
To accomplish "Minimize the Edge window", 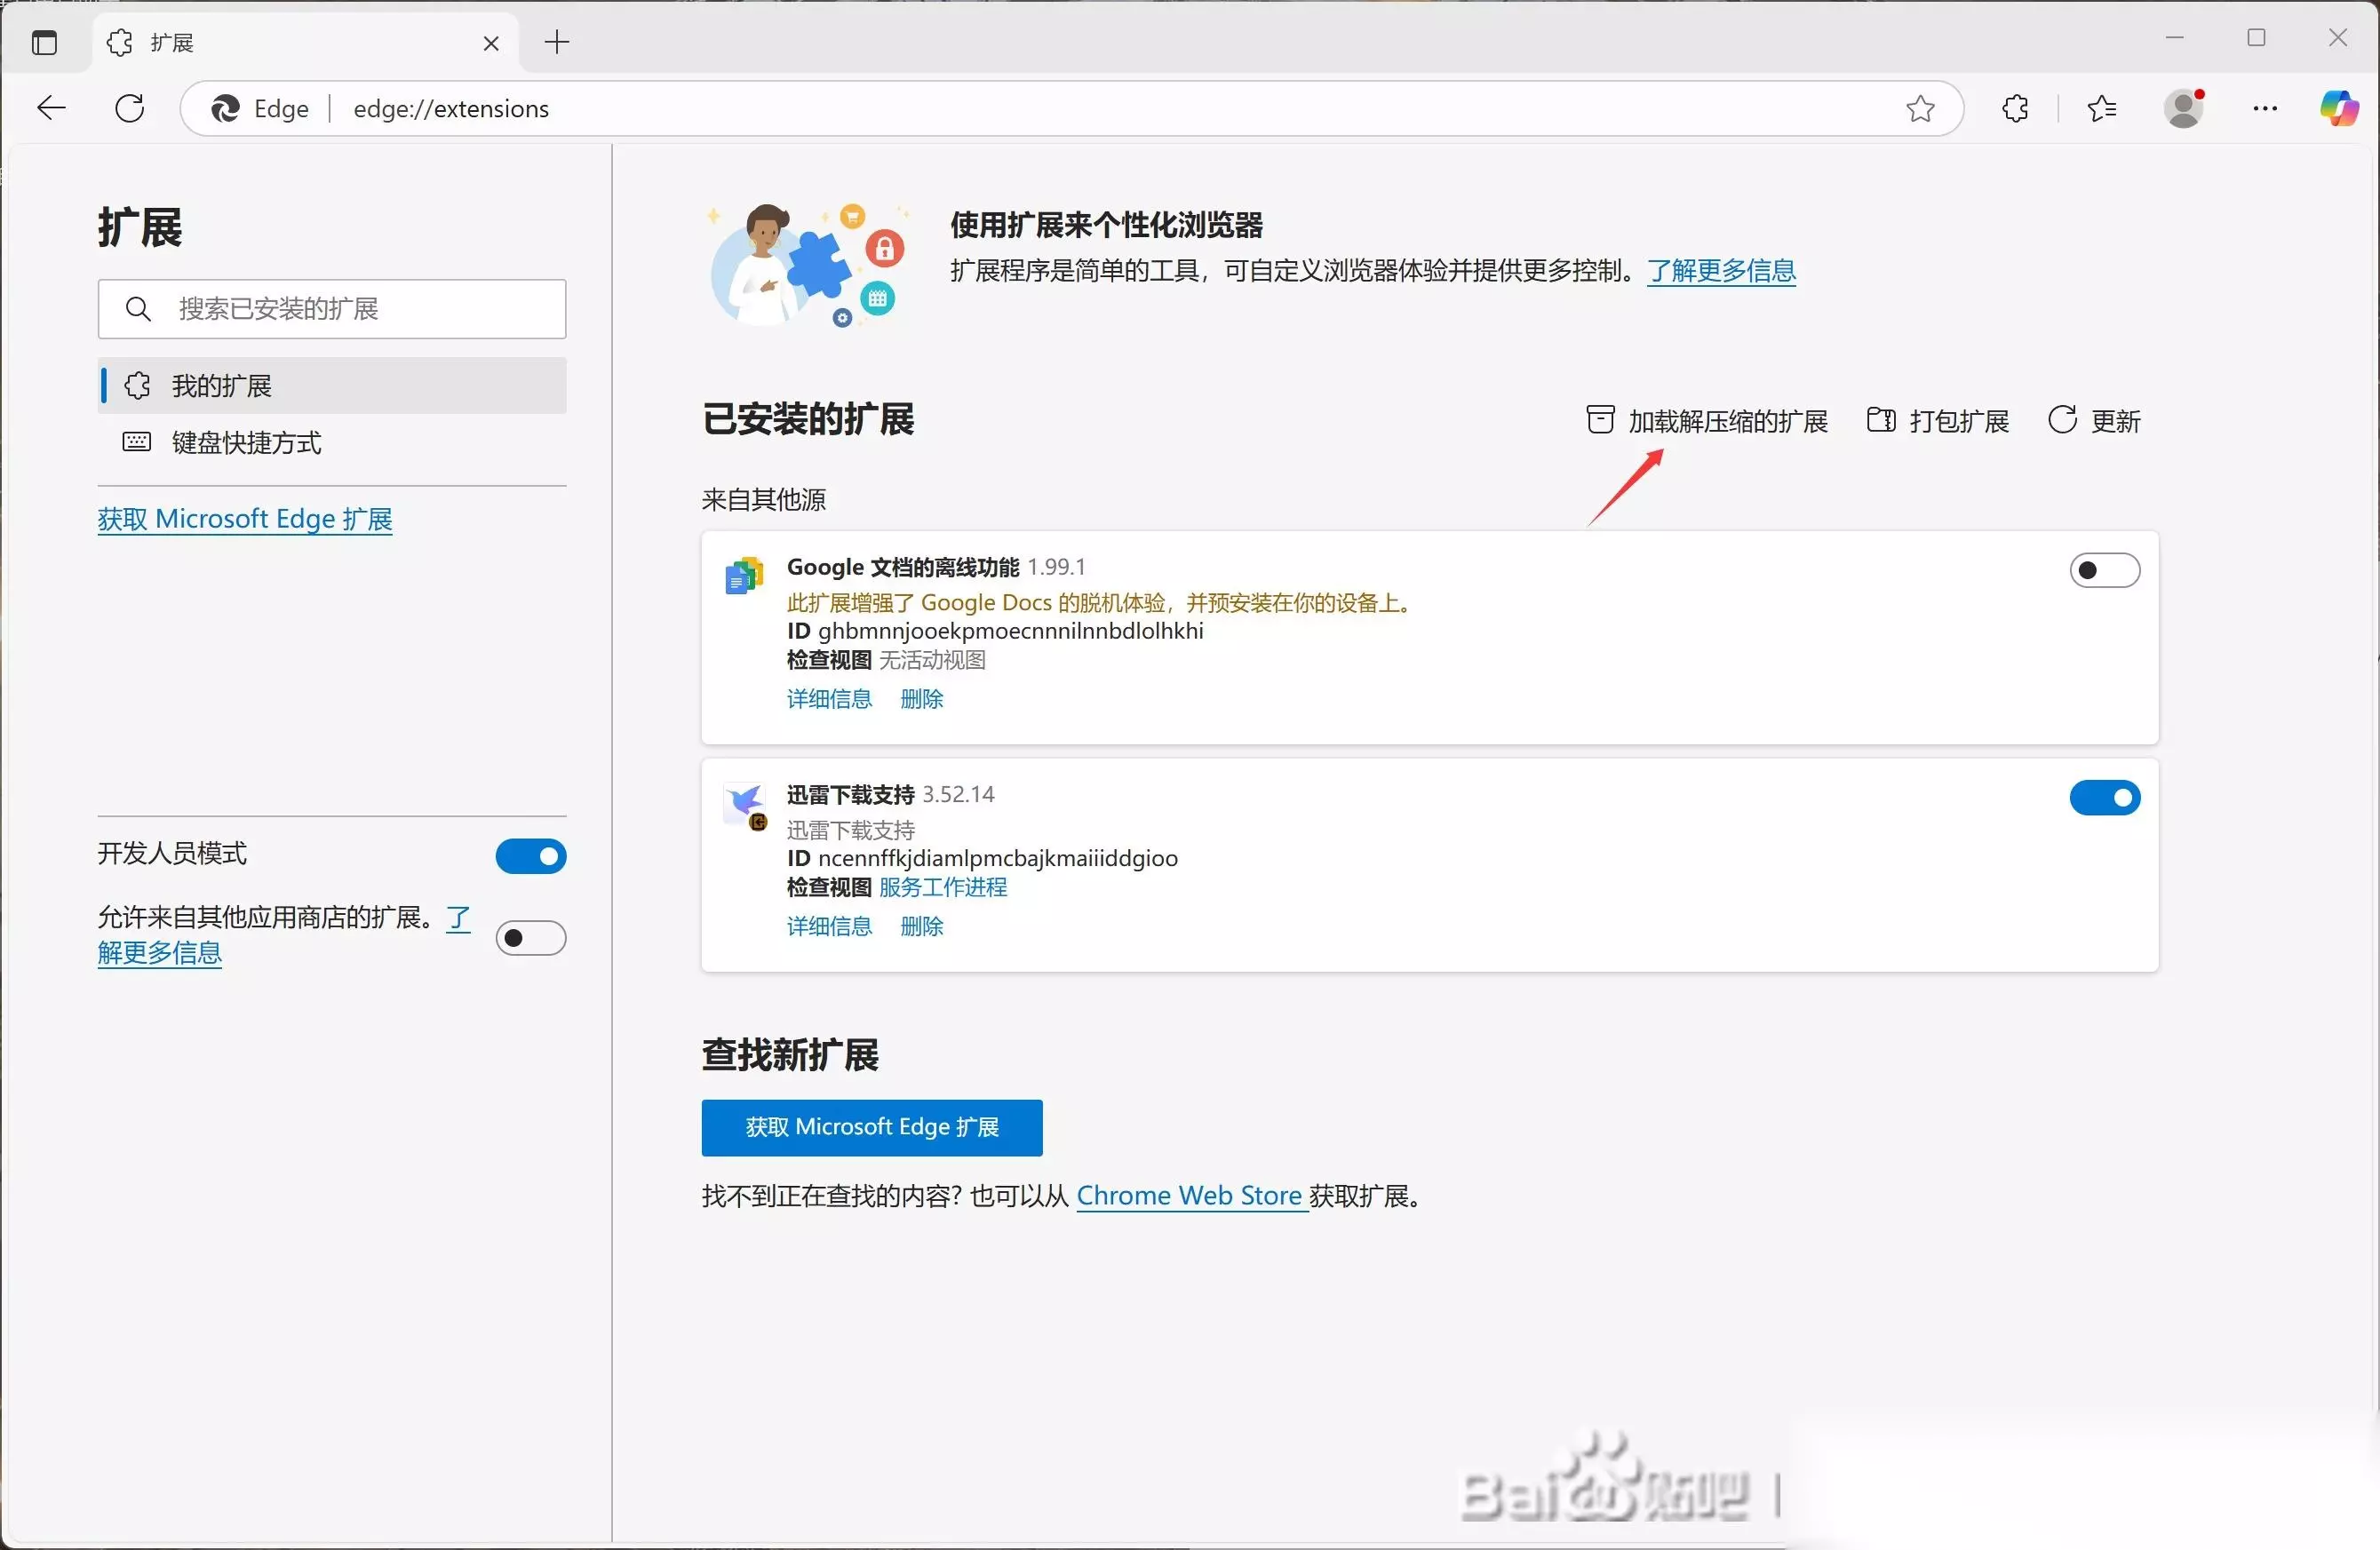I will point(2174,38).
